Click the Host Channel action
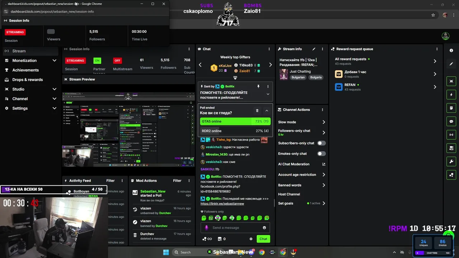 [x=289, y=194]
